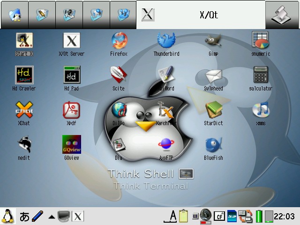Viewport: 300px width, 225px height.
Task: Click the Start X launcher icon
Action: [x=24, y=41]
